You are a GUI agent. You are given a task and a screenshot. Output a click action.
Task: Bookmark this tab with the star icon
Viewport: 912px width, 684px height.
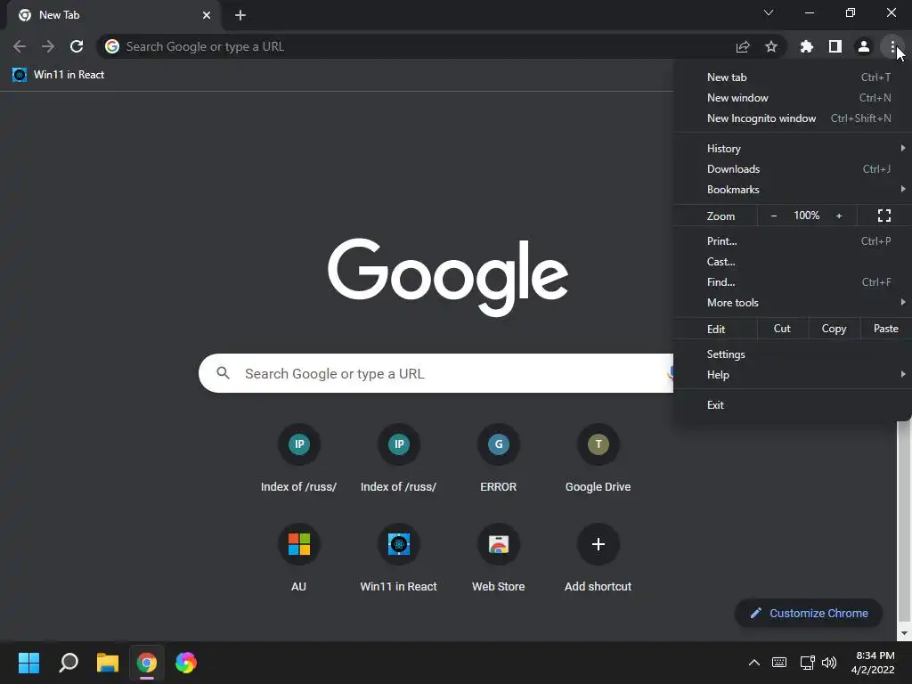coord(771,46)
